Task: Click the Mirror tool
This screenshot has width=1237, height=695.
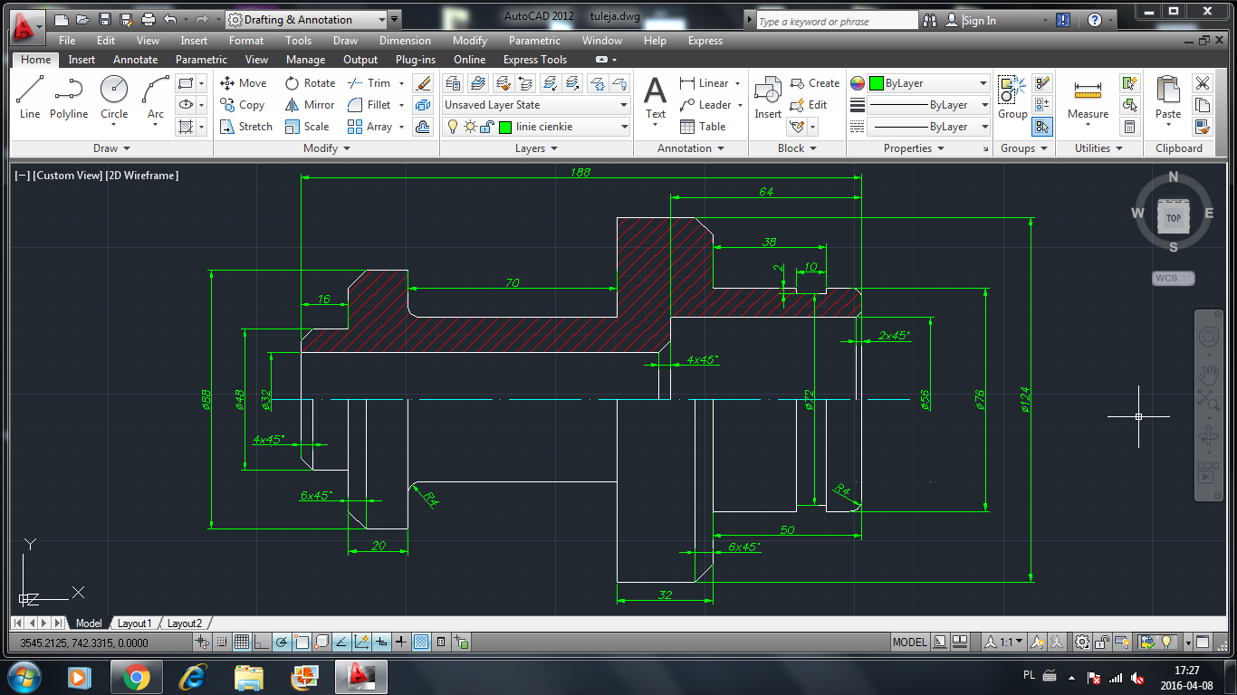Action: pyautogui.click(x=309, y=105)
